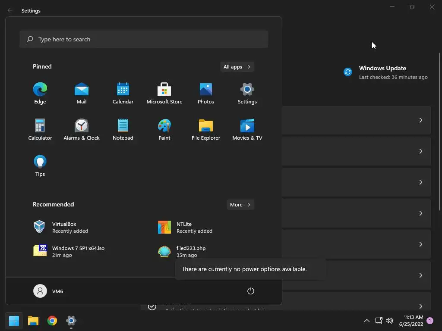Expand the sixth Settings row chevron
Screen dimensions: 442x331
click(x=420, y=275)
